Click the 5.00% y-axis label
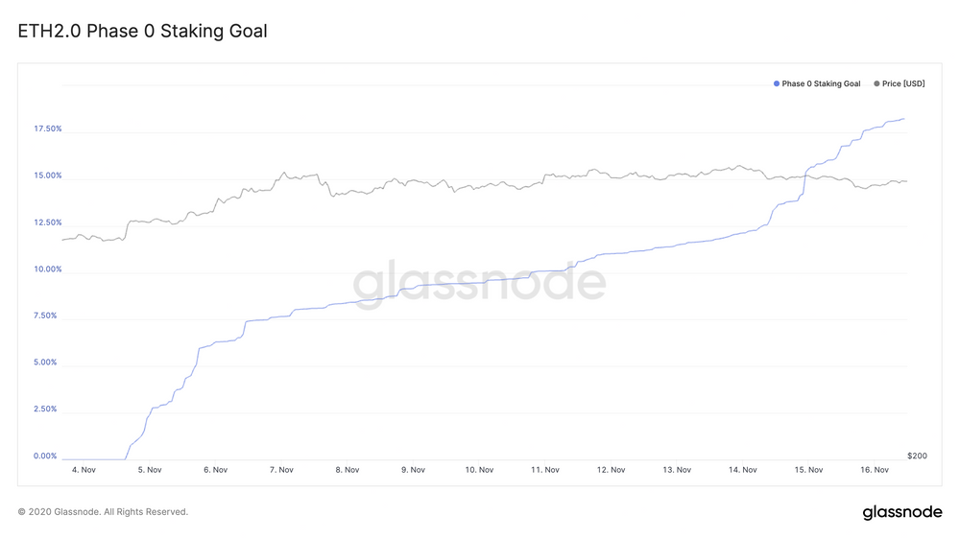The height and width of the screenshot is (538, 960). coord(45,363)
